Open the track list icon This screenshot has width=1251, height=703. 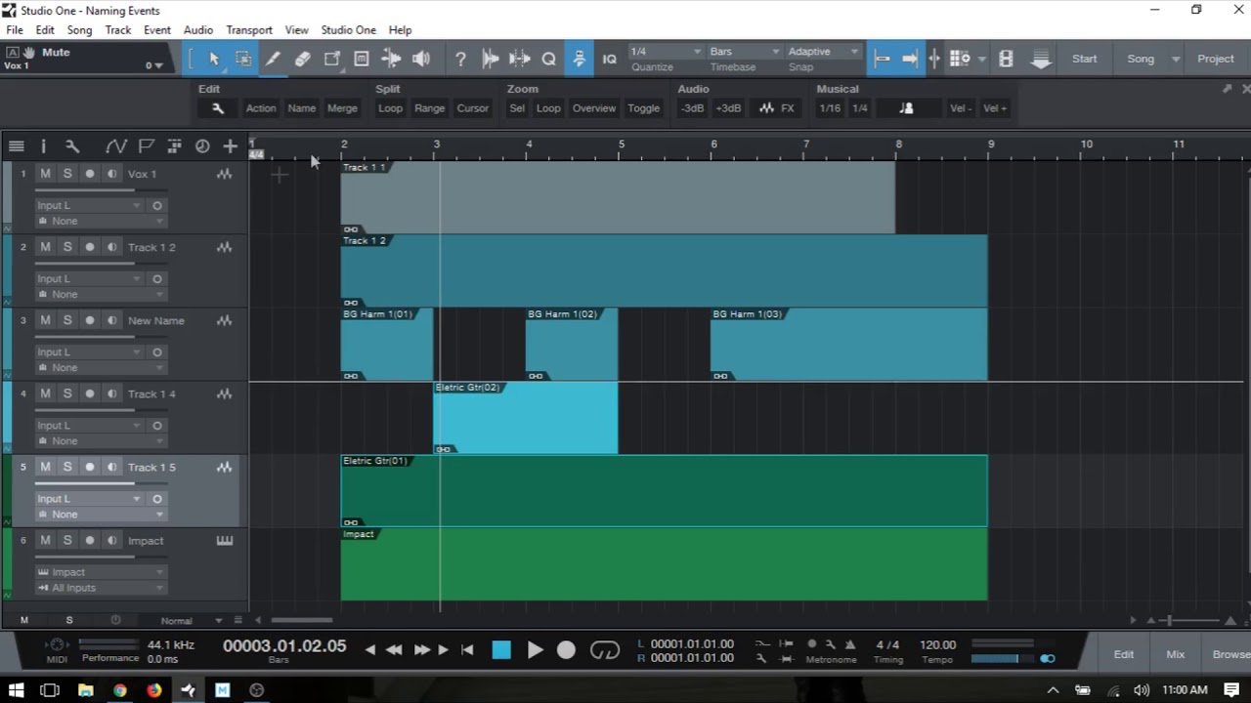pyautogui.click(x=17, y=146)
